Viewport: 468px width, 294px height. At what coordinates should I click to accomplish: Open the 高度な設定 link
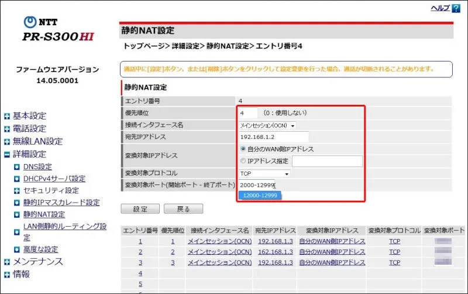41,249
